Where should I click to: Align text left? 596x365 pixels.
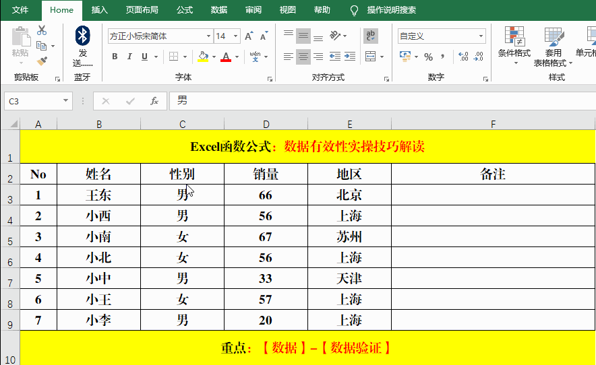[x=289, y=57]
